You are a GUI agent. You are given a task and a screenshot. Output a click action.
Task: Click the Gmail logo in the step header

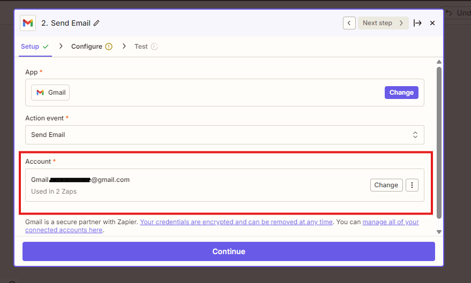pyautogui.click(x=28, y=23)
